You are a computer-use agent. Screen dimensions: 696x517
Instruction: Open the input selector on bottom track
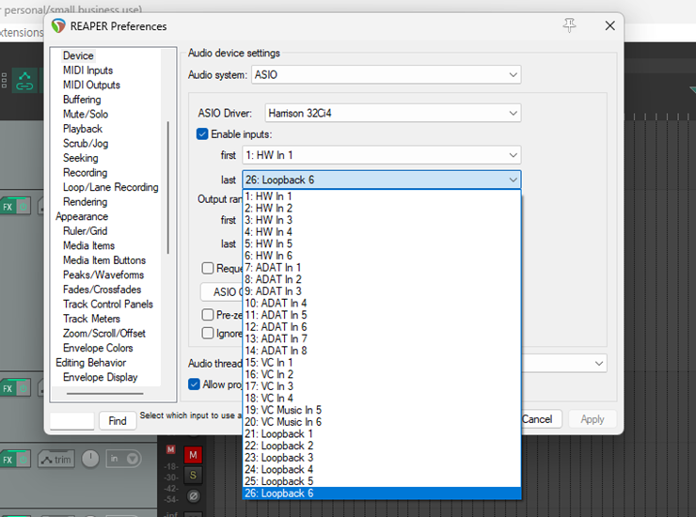click(124, 459)
